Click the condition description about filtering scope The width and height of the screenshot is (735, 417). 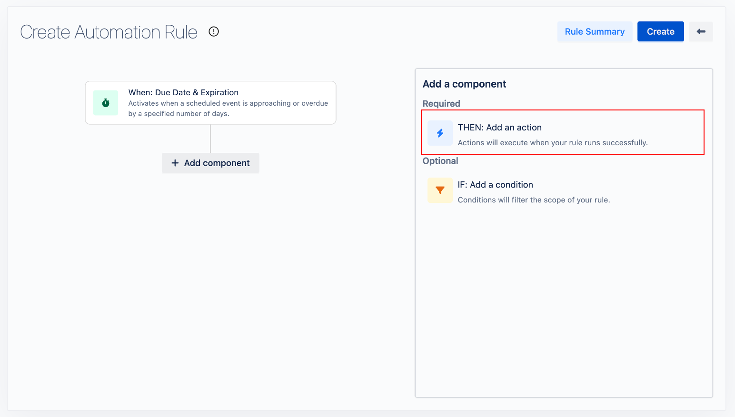click(533, 200)
